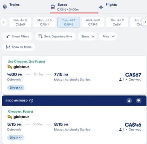Show later dates with right arrow
This screenshot has height=144, width=147.
click(144, 22)
